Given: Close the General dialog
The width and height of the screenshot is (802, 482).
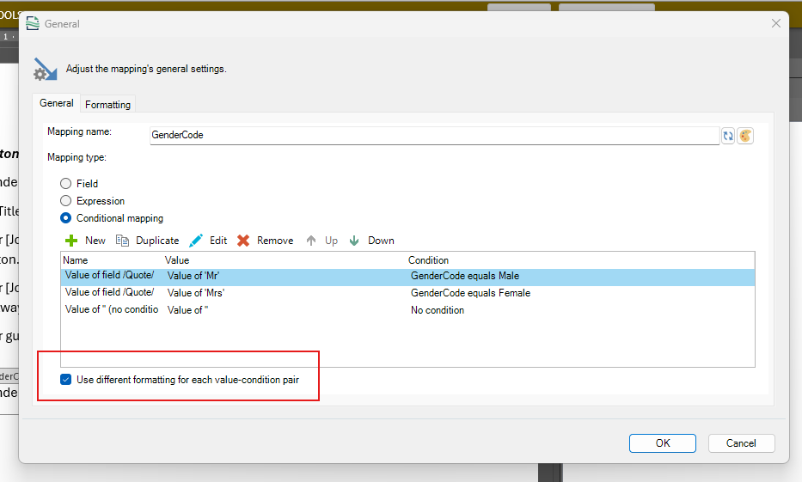Looking at the screenshot, I should (776, 23).
